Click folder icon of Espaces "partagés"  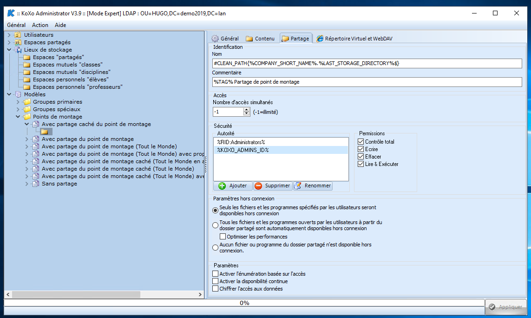point(27,57)
